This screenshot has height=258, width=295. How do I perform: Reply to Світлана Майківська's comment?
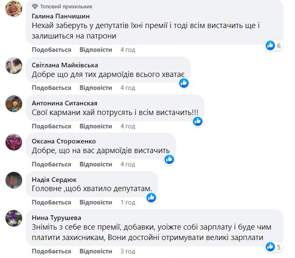coord(96,88)
